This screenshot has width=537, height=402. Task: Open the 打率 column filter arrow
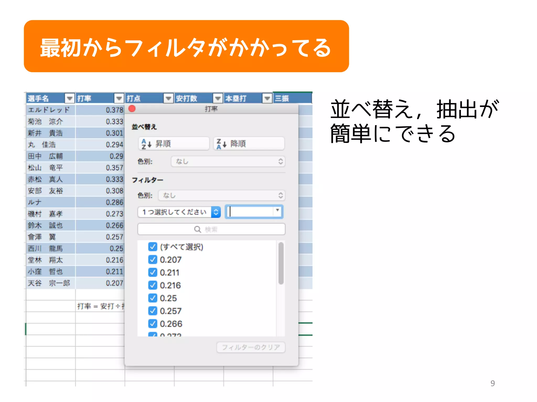(119, 98)
